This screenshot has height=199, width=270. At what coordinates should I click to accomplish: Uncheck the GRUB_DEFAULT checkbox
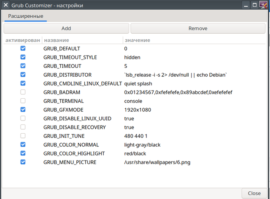click(x=23, y=48)
